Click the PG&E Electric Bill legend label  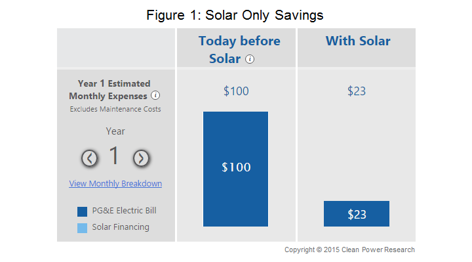(x=124, y=210)
